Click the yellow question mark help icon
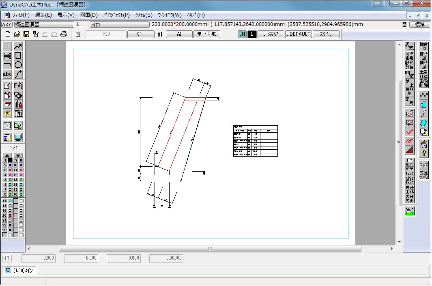Screen dimensions: 432x286 424,153
